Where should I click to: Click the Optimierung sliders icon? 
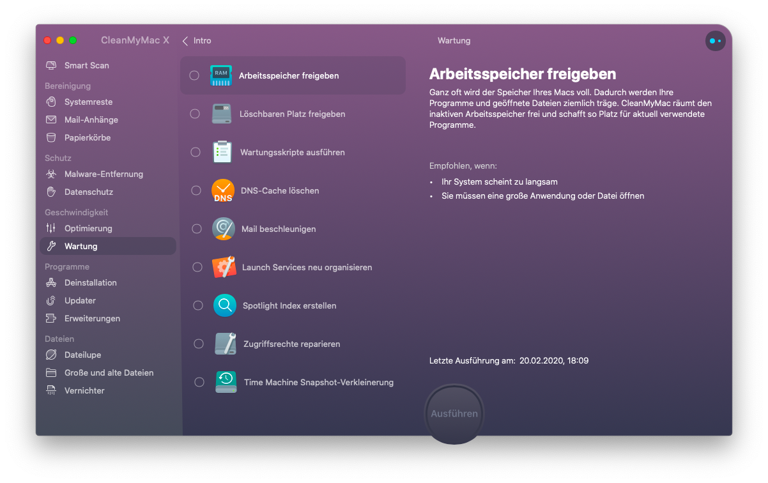click(51, 228)
